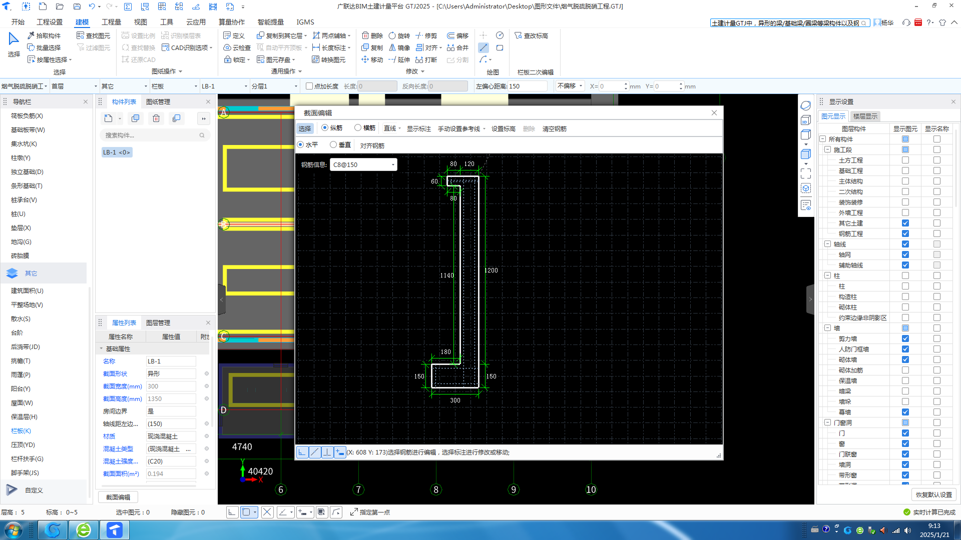Select 栏板(K) in the navigation list
The width and height of the screenshot is (961, 540).
coord(21,430)
